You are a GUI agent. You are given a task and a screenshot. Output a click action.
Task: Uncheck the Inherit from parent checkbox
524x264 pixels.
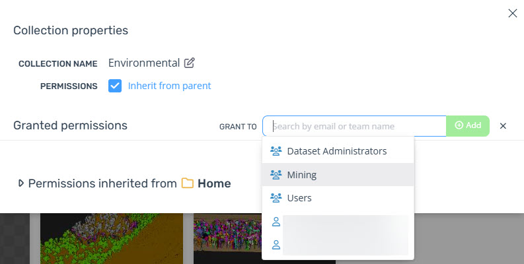click(115, 86)
